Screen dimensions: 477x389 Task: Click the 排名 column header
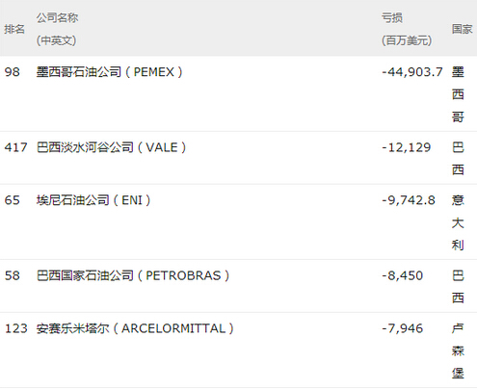click(x=14, y=29)
